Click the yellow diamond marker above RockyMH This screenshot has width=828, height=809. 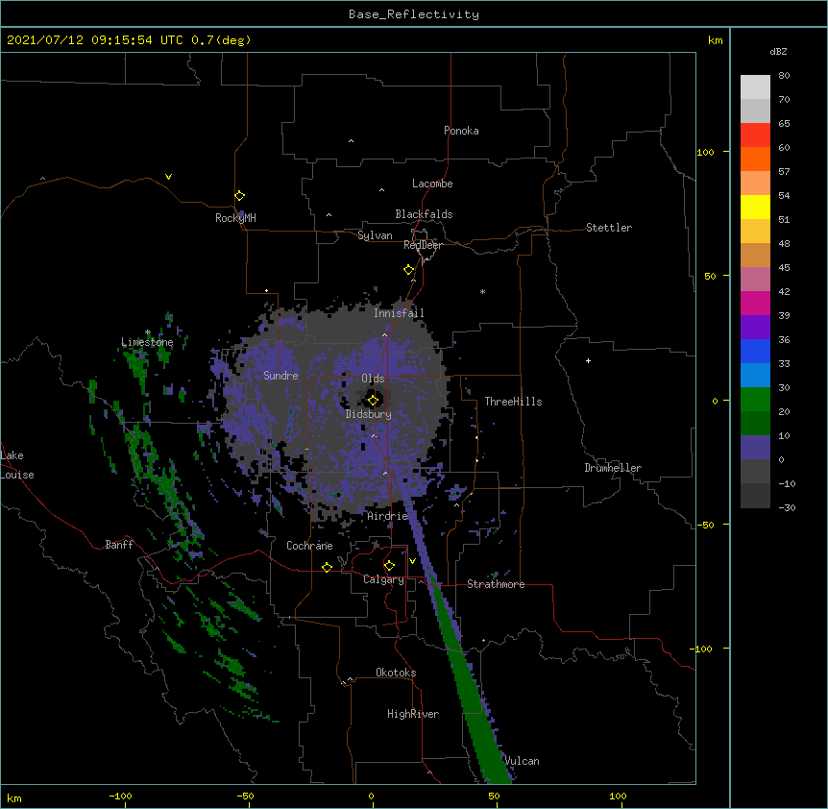pos(239,196)
